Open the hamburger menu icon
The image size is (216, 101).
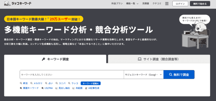click(x=167, y=4)
